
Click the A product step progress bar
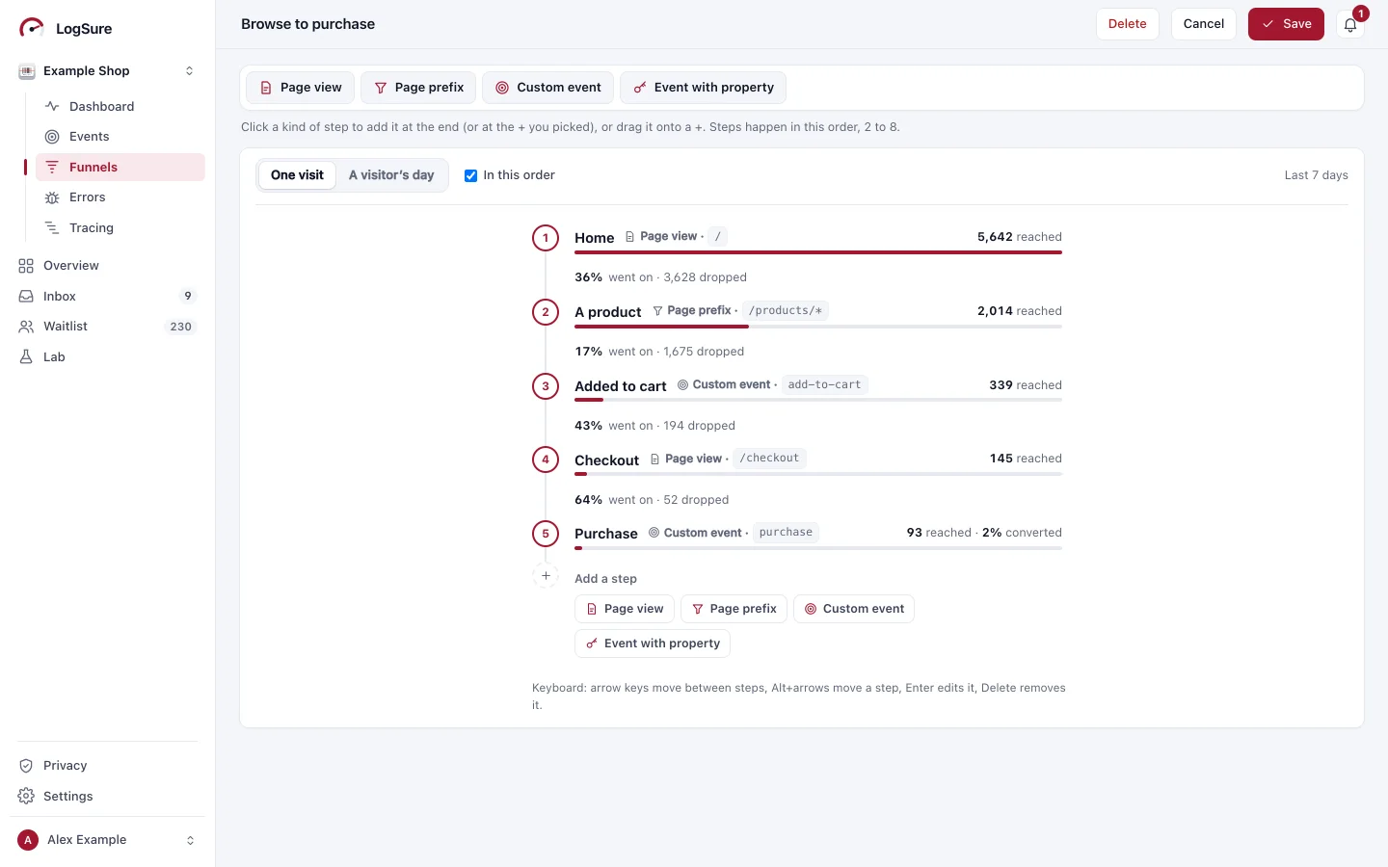818,327
